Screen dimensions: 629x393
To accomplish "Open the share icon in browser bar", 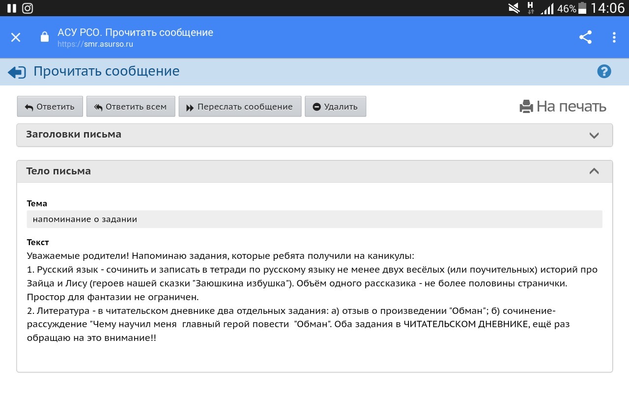I will 585,37.
